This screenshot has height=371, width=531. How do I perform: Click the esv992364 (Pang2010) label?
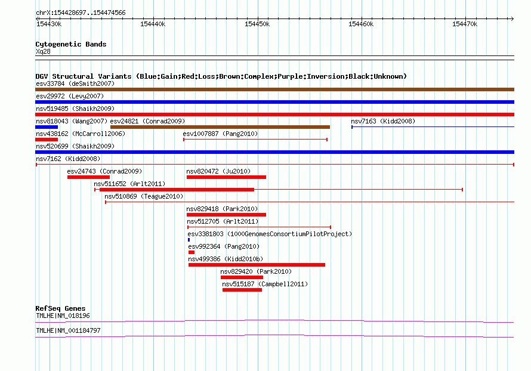point(224,246)
